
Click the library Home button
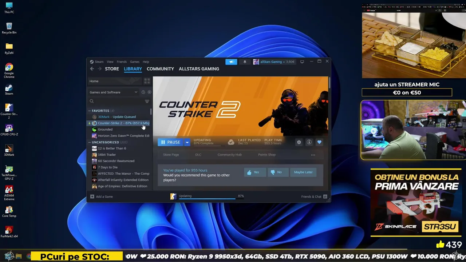click(x=115, y=81)
